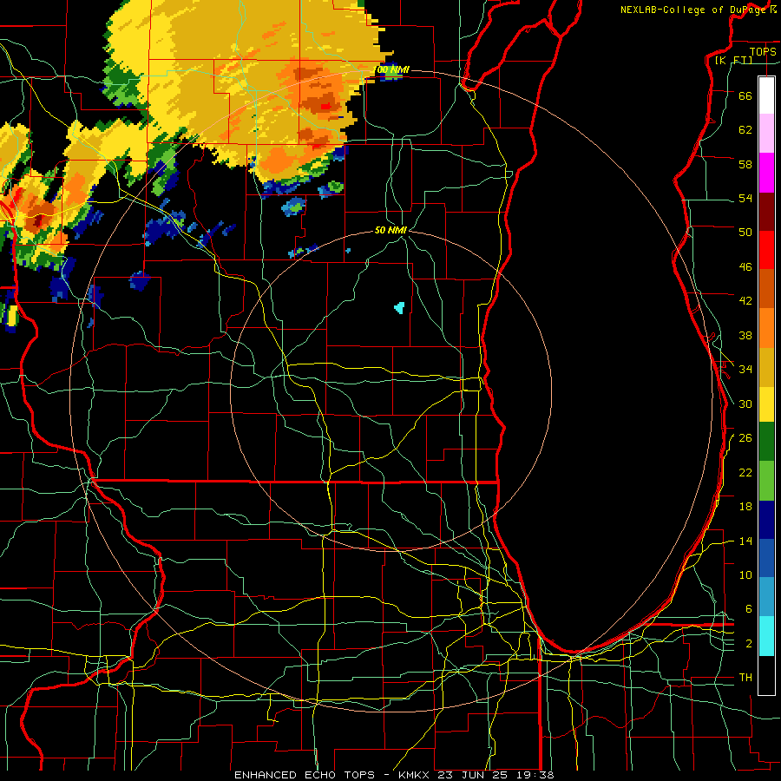This screenshot has width=781, height=781.
Task: Click the magenta legend color band
Action: click(x=766, y=173)
